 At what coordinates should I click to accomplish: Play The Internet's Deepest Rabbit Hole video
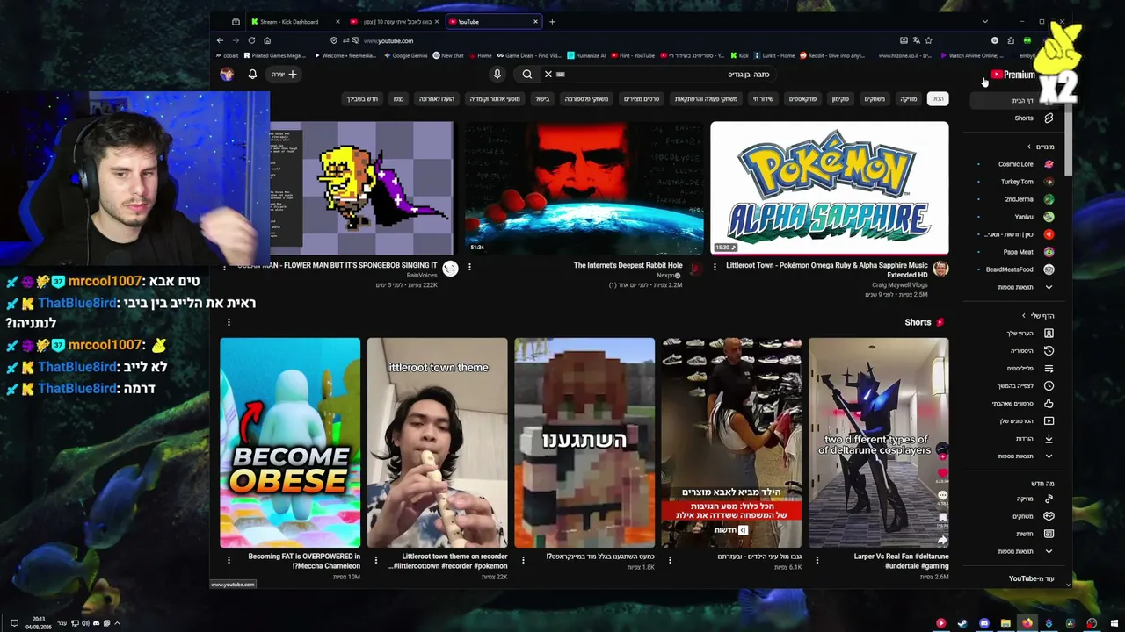point(584,188)
